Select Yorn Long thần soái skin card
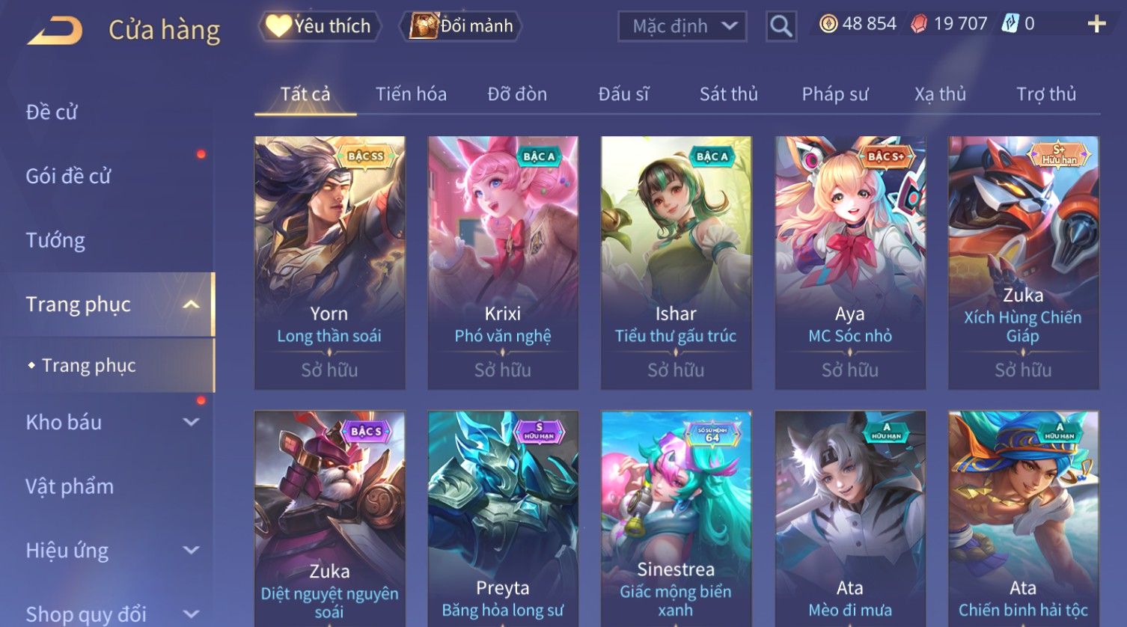 (329, 263)
